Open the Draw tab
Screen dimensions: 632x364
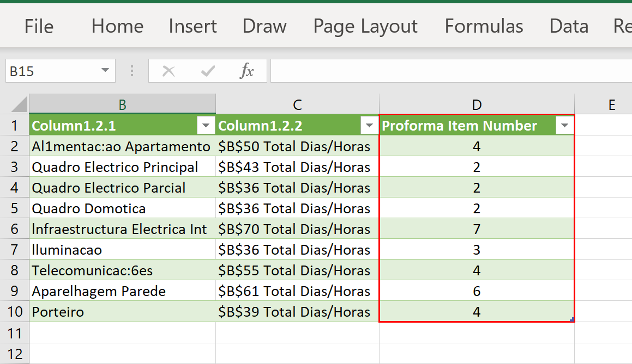(264, 26)
